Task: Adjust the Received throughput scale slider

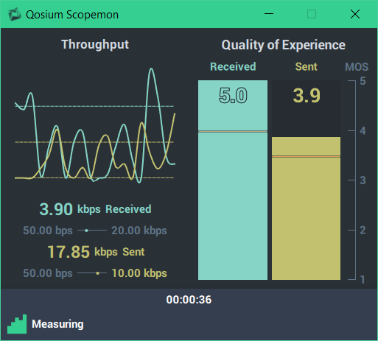Action: (x=92, y=231)
